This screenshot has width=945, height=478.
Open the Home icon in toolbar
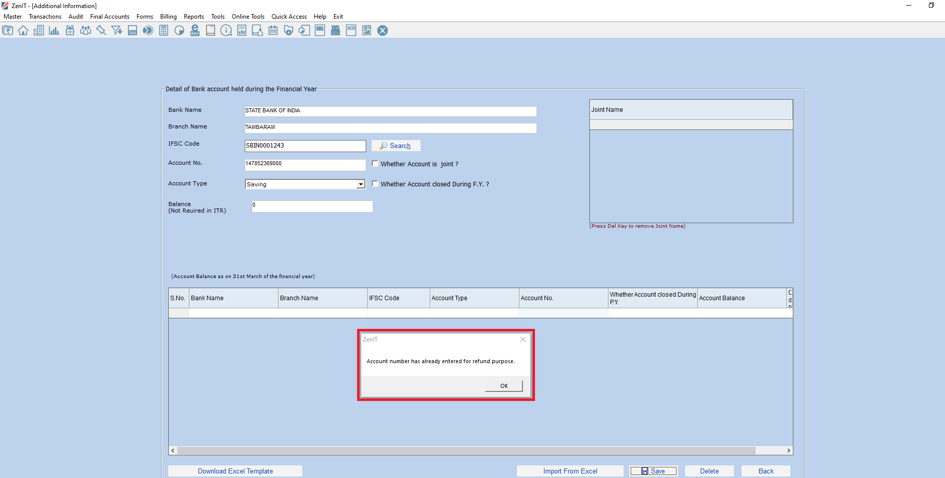coord(23,31)
